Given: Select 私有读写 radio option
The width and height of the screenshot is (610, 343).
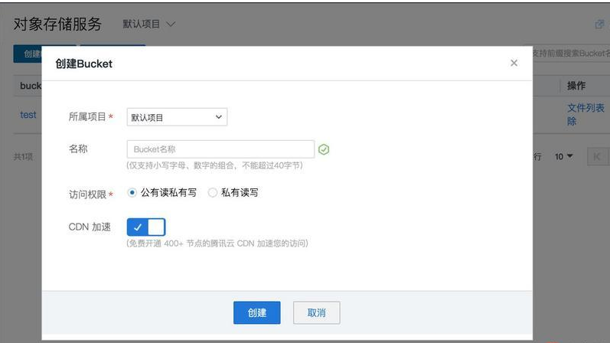Looking at the screenshot, I should tap(213, 192).
